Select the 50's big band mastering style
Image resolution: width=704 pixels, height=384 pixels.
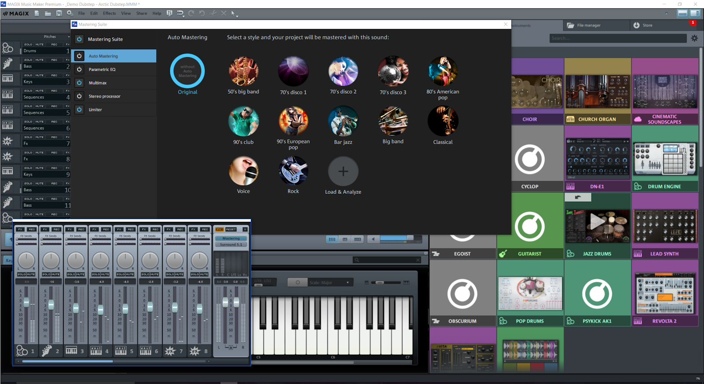coord(243,71)
